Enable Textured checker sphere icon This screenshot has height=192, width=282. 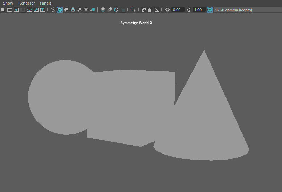coord(79,10)
